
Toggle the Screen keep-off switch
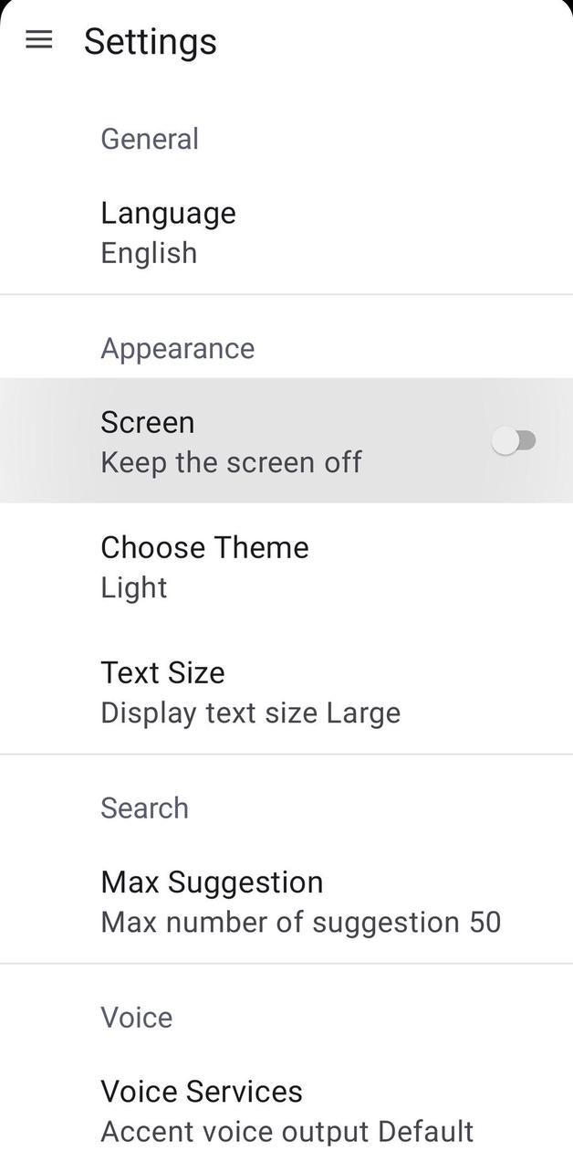516,440
